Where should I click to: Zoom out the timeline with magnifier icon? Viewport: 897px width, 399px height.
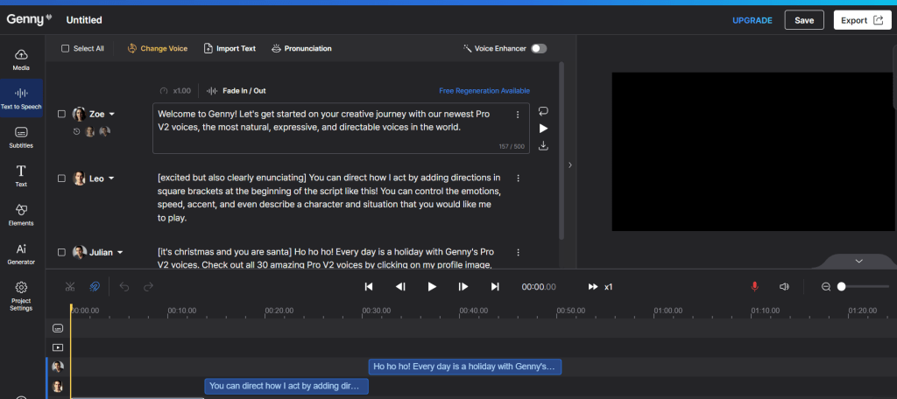click(826, 287)
